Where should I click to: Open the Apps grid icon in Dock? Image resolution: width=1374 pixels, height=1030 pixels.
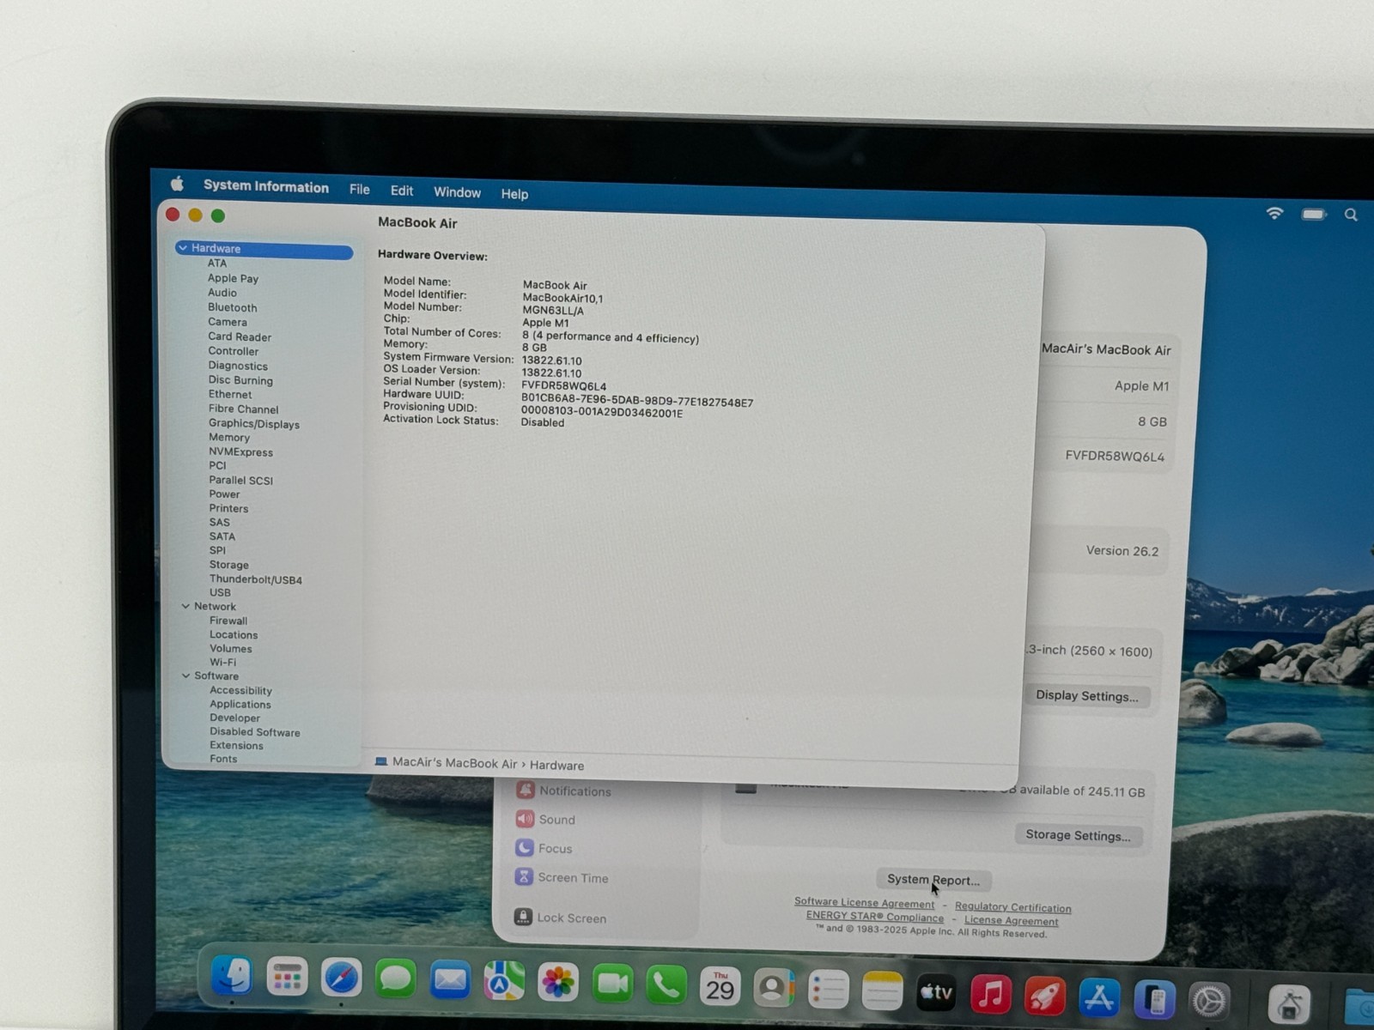(x=287, y=977)
